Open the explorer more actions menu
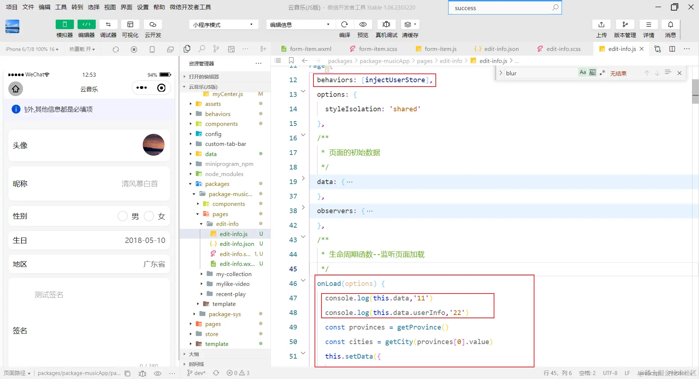The width and height of the screenshot is (699, 379). pyautogui.click(x=258, y=63)
